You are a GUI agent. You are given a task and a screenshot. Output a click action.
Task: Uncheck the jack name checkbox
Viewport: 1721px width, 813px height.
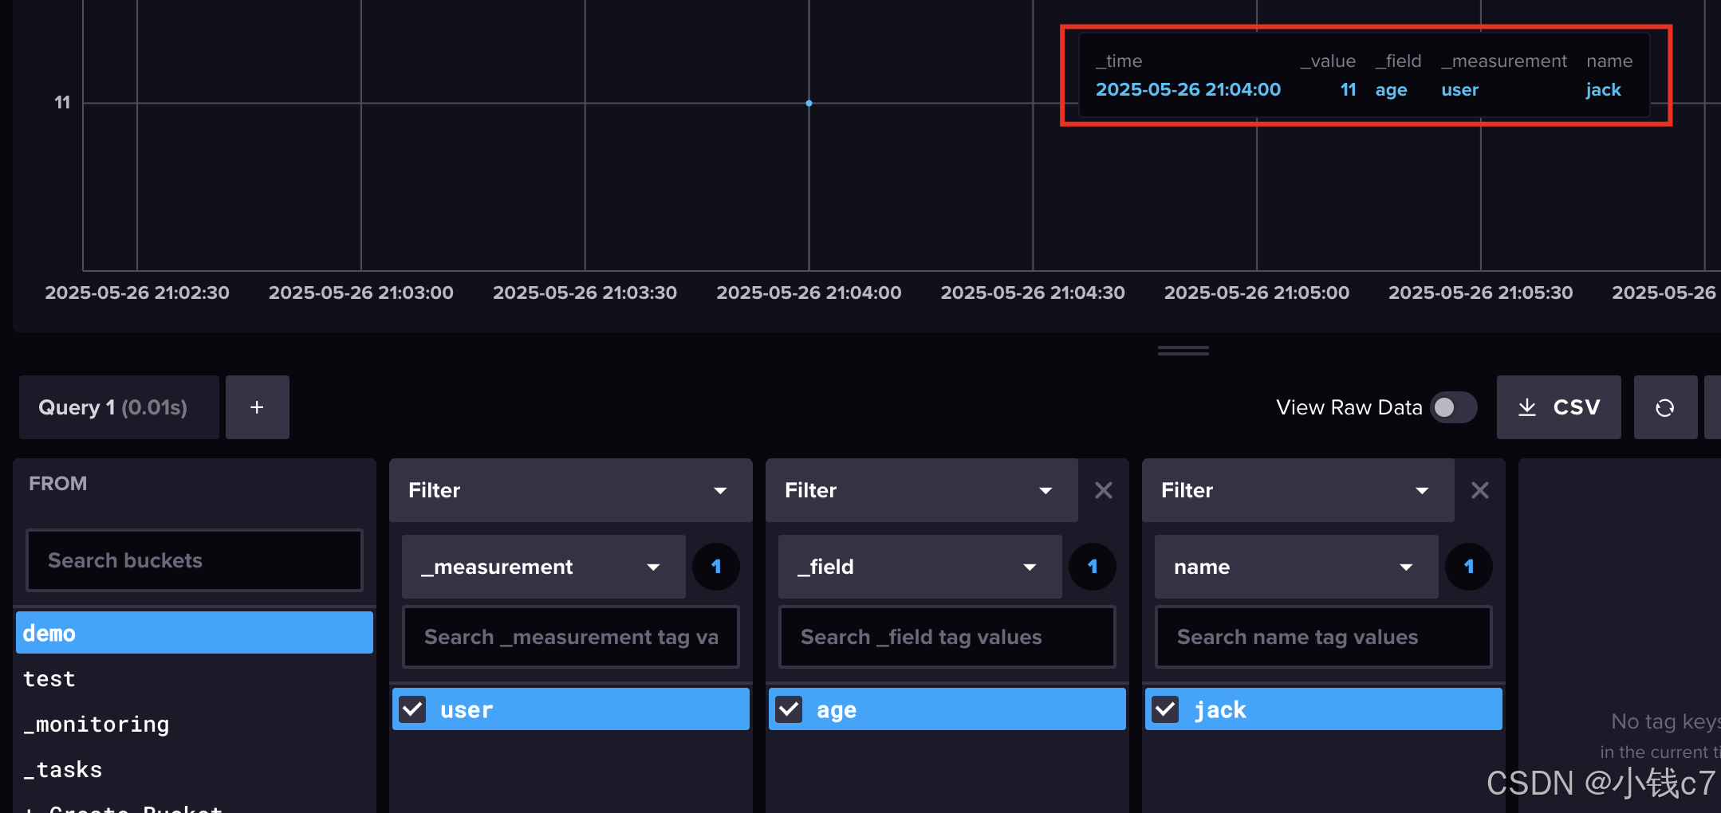pos(1165,709)
